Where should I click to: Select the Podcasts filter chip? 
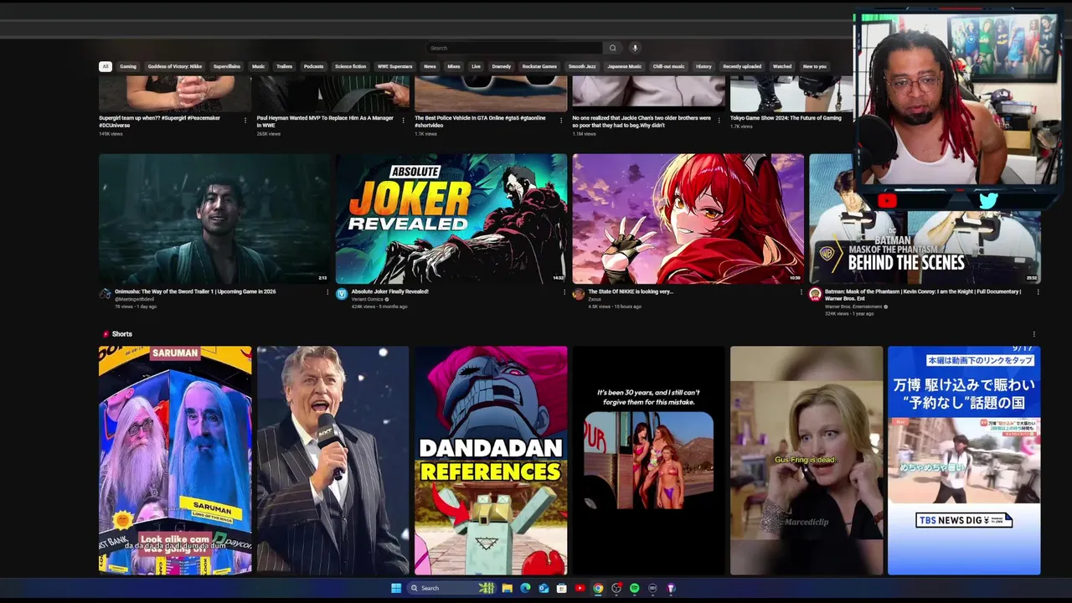coord(314,66)
